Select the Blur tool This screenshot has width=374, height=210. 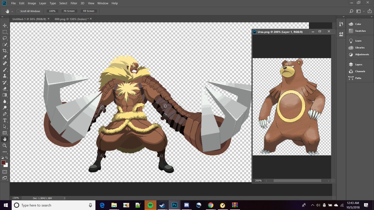point(5,101)
